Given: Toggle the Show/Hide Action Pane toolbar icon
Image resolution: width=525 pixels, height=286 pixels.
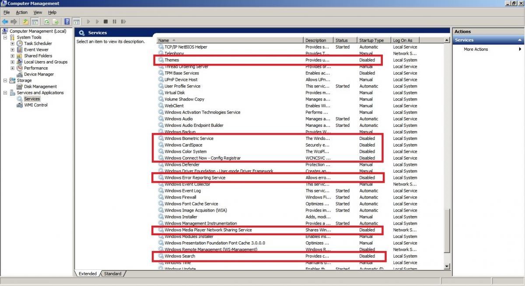Looking at the screenshot, I should pos(76,21).
